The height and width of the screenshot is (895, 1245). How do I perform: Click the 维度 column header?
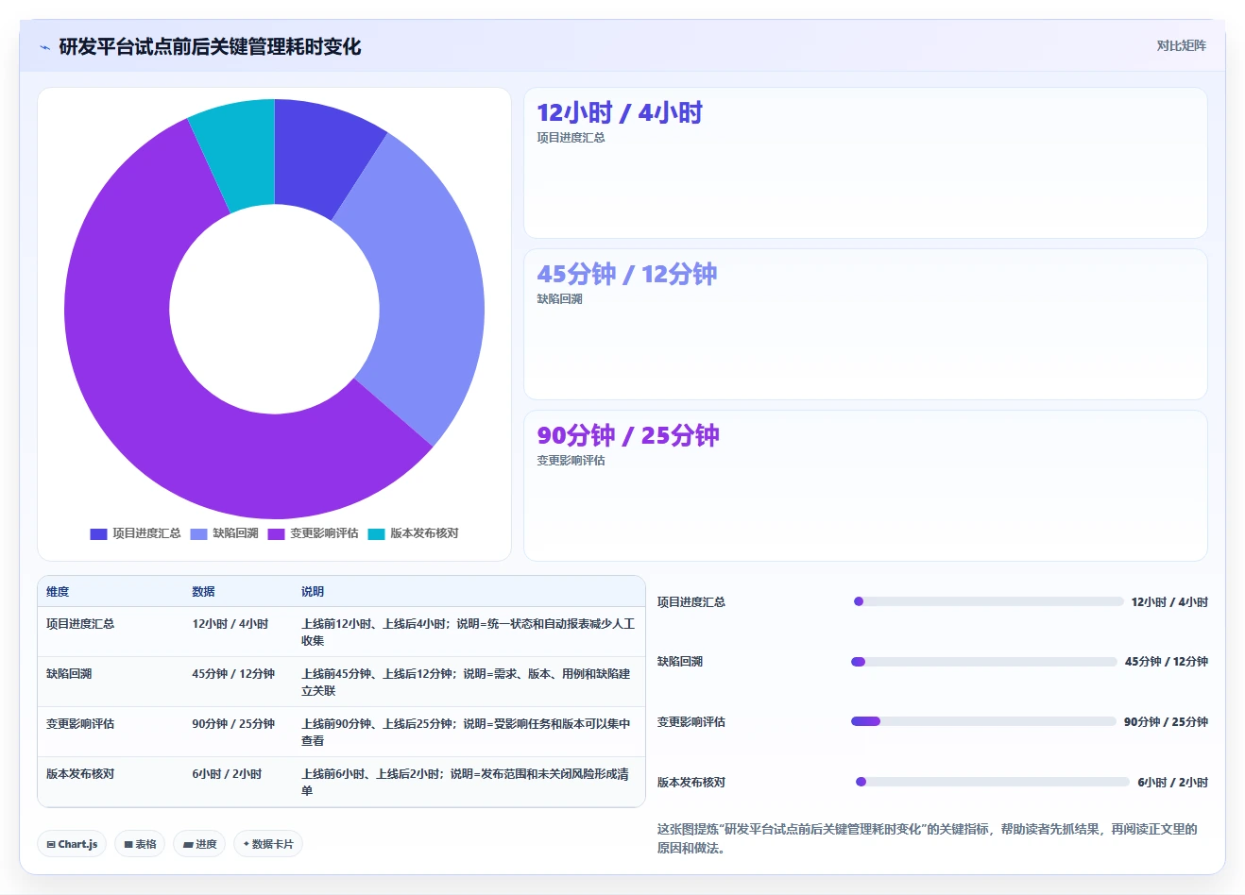click(x=58, y=592)
